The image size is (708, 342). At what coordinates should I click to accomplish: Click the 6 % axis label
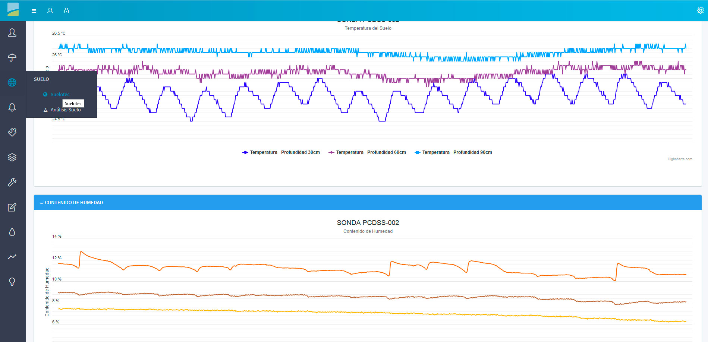coord(56,322)
